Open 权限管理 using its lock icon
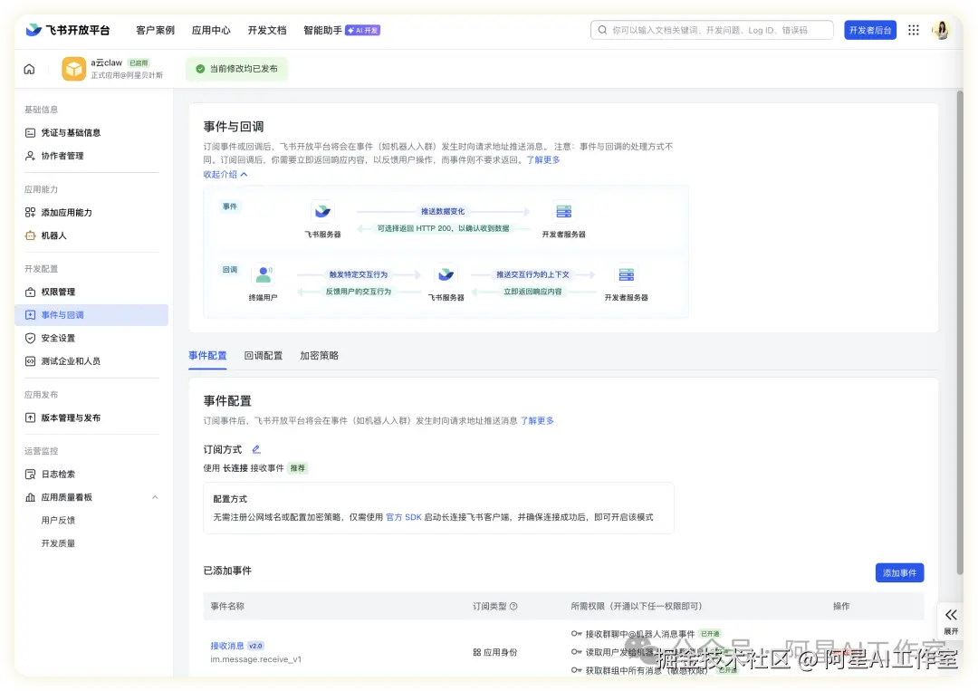 click(32, 292)
